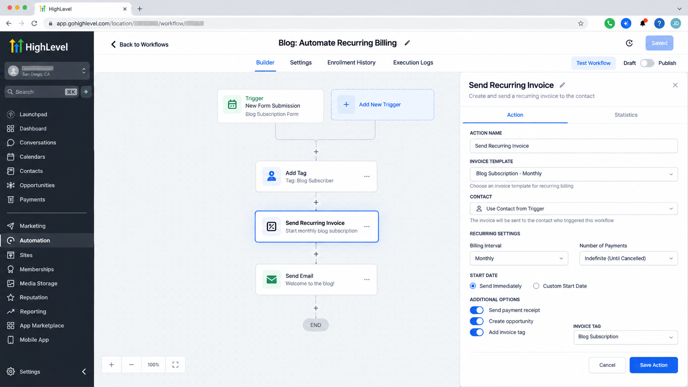Open Invoice Tag dropdown
Viewport: 688px width, 387px height.
pyautogui.click(x=625, y=337)
